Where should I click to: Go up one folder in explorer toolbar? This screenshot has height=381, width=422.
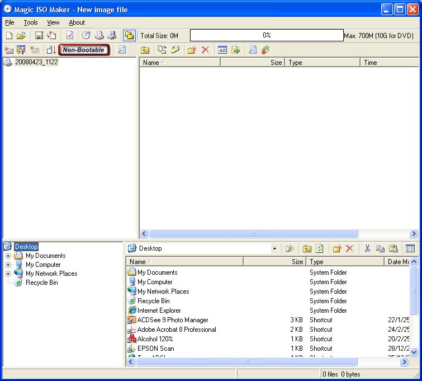[x=307, y=248]
